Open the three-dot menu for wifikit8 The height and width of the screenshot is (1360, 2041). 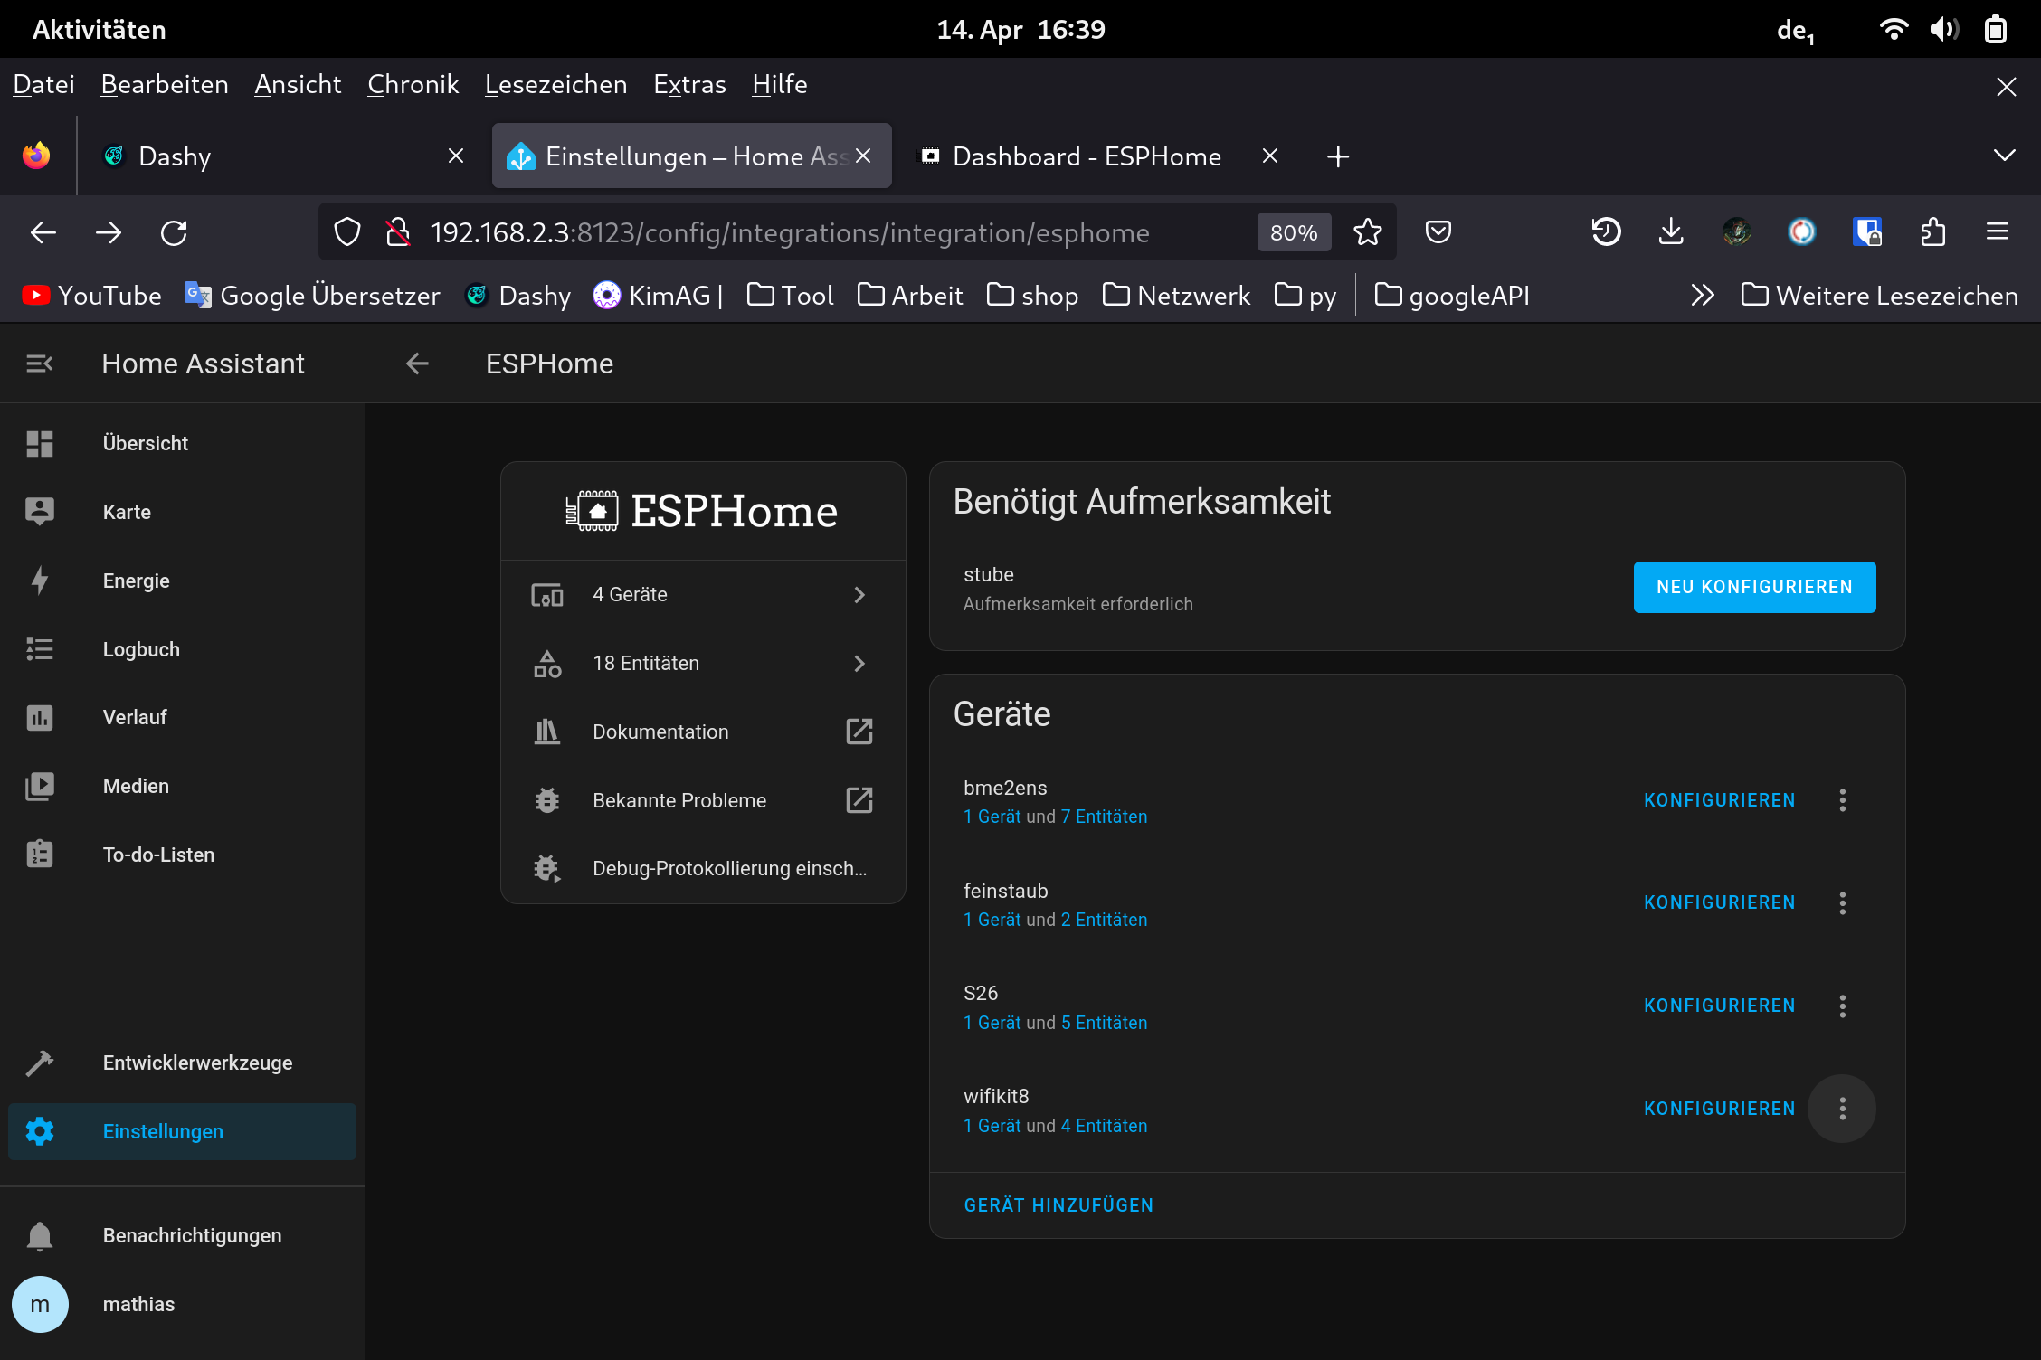coord(1842,1109)
